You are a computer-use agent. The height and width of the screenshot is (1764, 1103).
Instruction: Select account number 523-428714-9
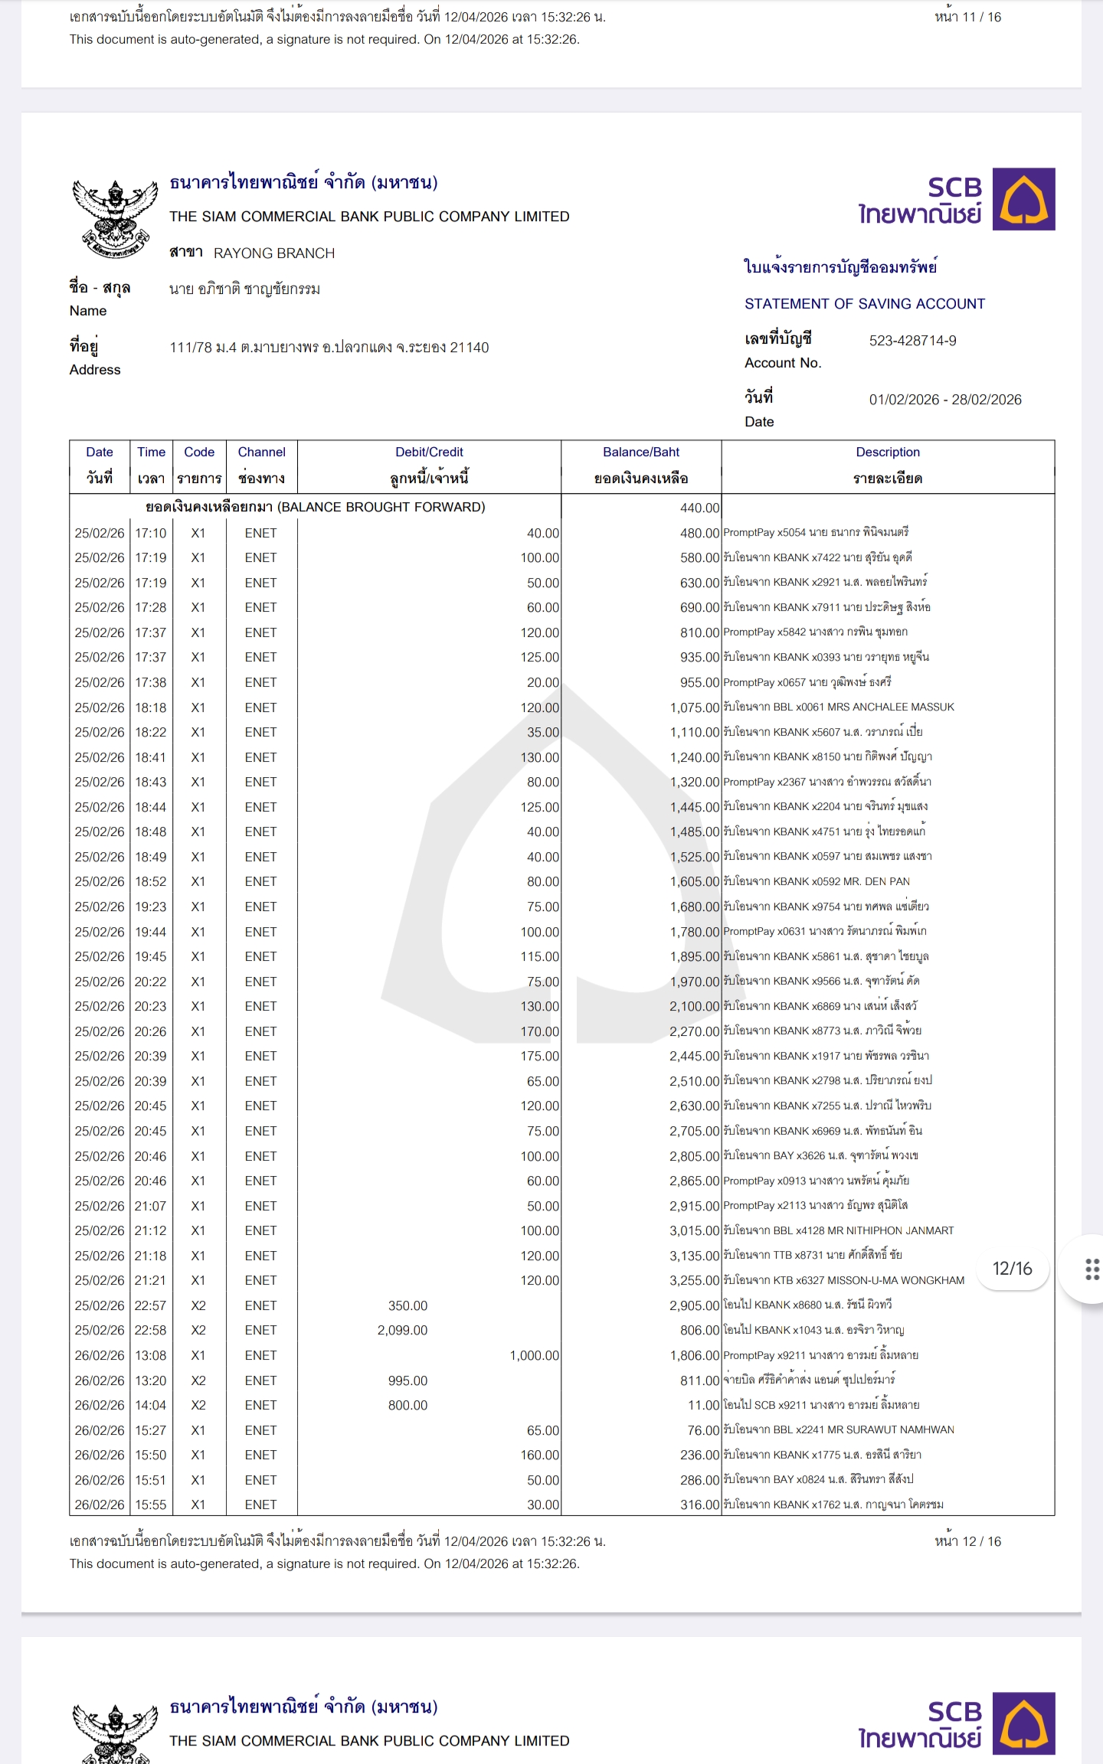[912, 341]
